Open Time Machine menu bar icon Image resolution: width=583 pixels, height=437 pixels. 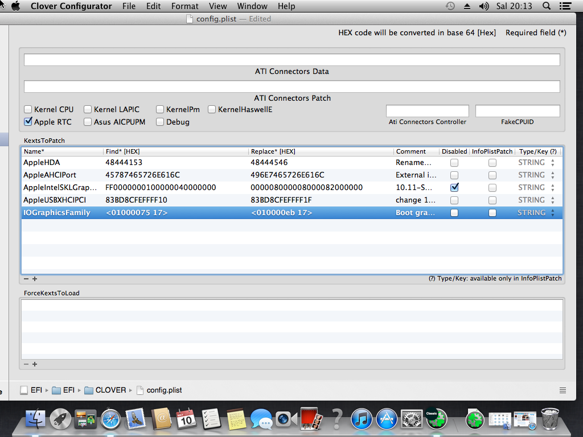pos(450,6)
